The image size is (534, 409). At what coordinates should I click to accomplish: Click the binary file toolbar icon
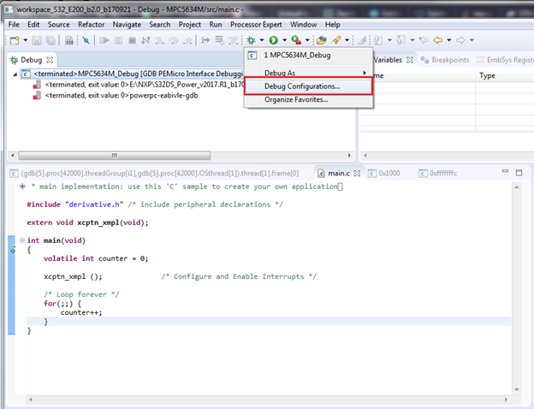[69, 40]
